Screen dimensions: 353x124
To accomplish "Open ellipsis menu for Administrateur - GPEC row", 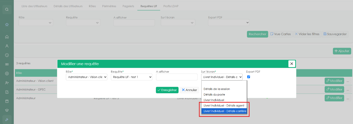I will [x=348, y=89].
